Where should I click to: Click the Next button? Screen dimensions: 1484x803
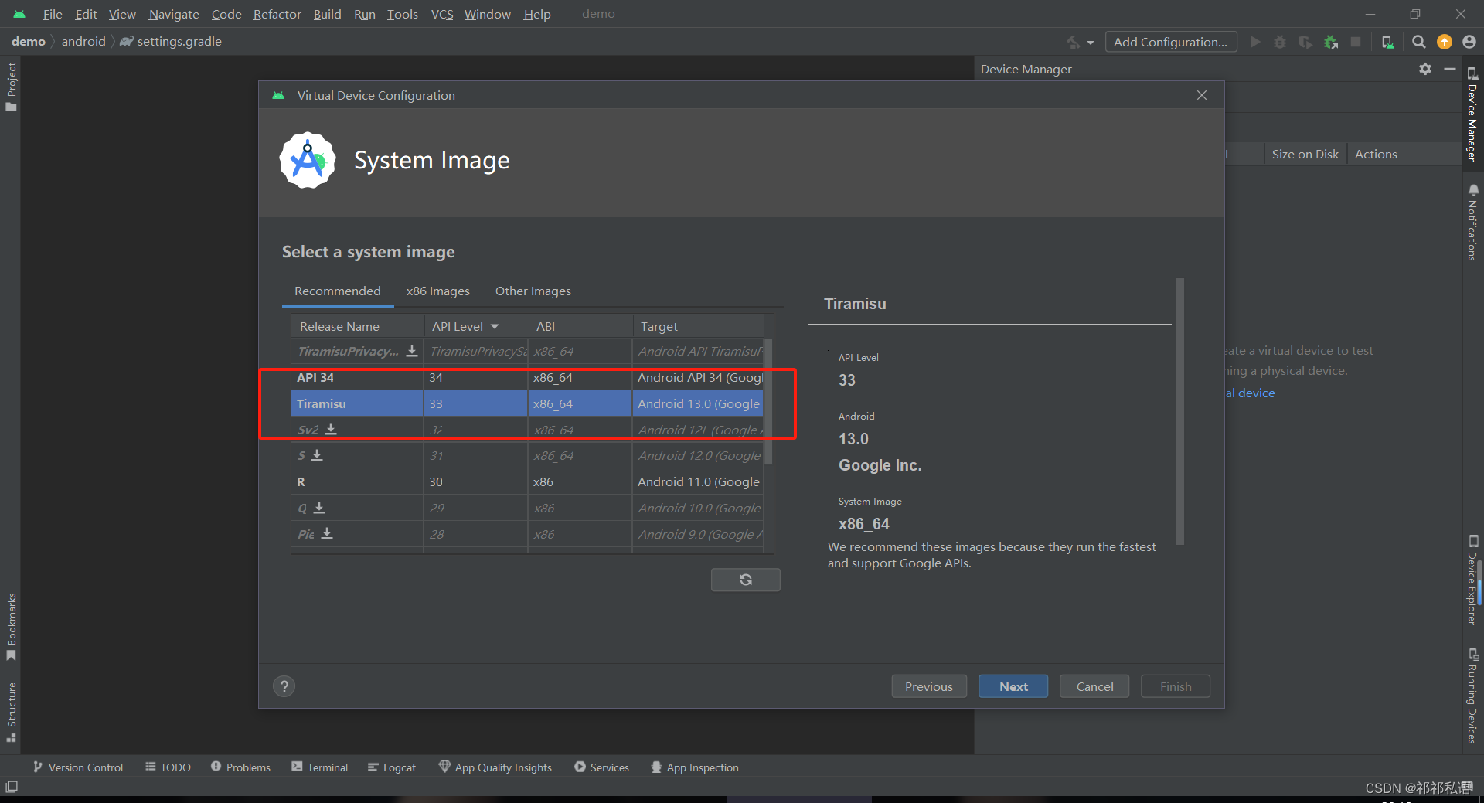[x=1013, y=686]
